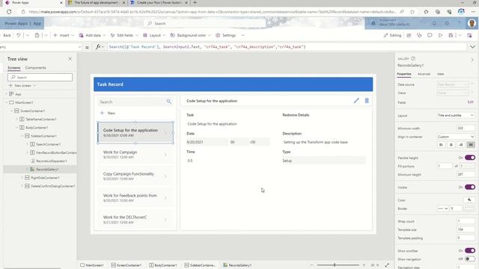Click the Border color swatch

pyautogui.click(x=470, y=208)
